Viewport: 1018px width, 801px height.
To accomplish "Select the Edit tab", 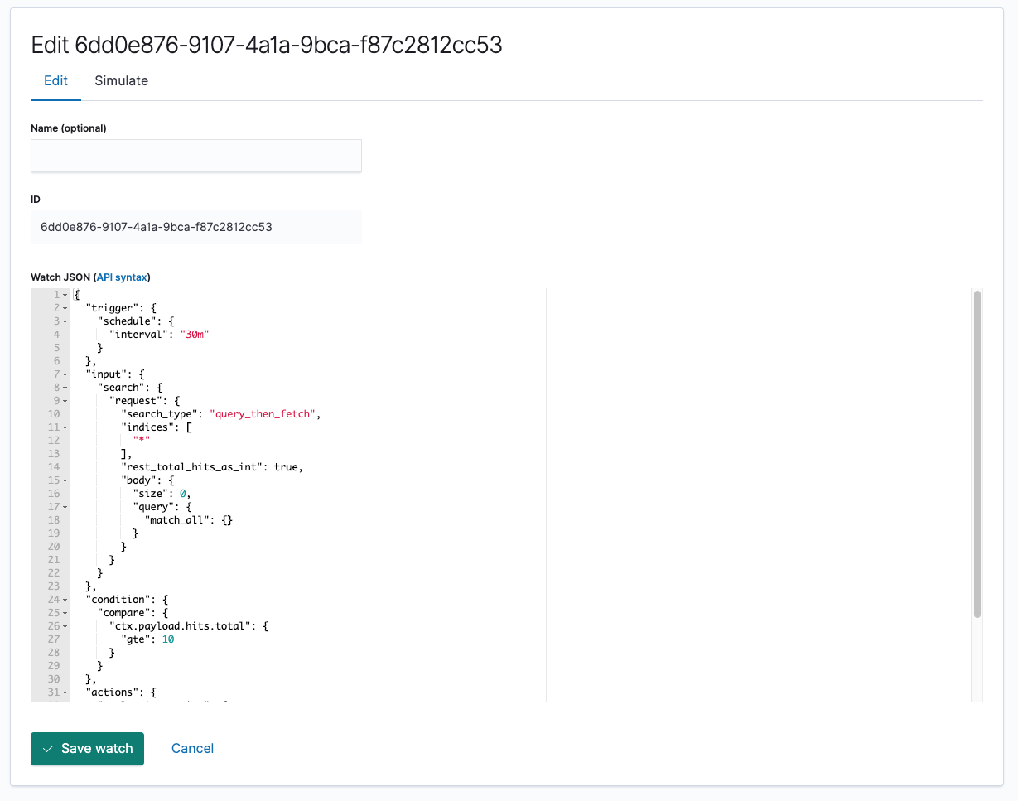I will click(55, 81).
